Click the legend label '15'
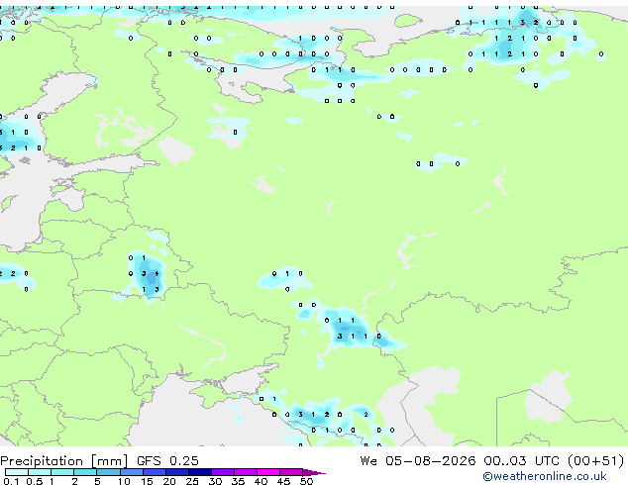Screen dimensions: 628x485 (147, 481)
